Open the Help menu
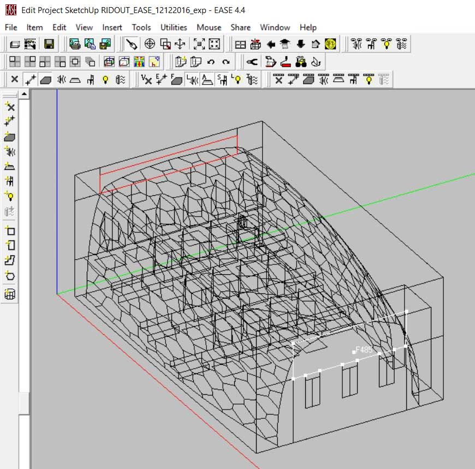Screen dimensions: 475x469 tap(308, 27)
